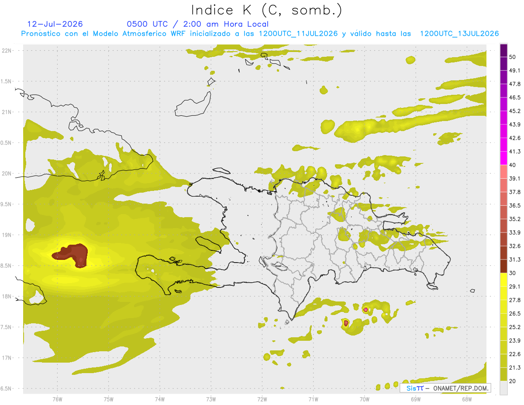Click the colorbar value "32.6"
The height and width of the screenshot is (405, 524).
tap(515, 246)
